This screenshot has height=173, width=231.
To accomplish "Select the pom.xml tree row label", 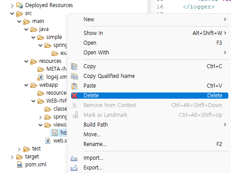I will (x=36, y=165).
